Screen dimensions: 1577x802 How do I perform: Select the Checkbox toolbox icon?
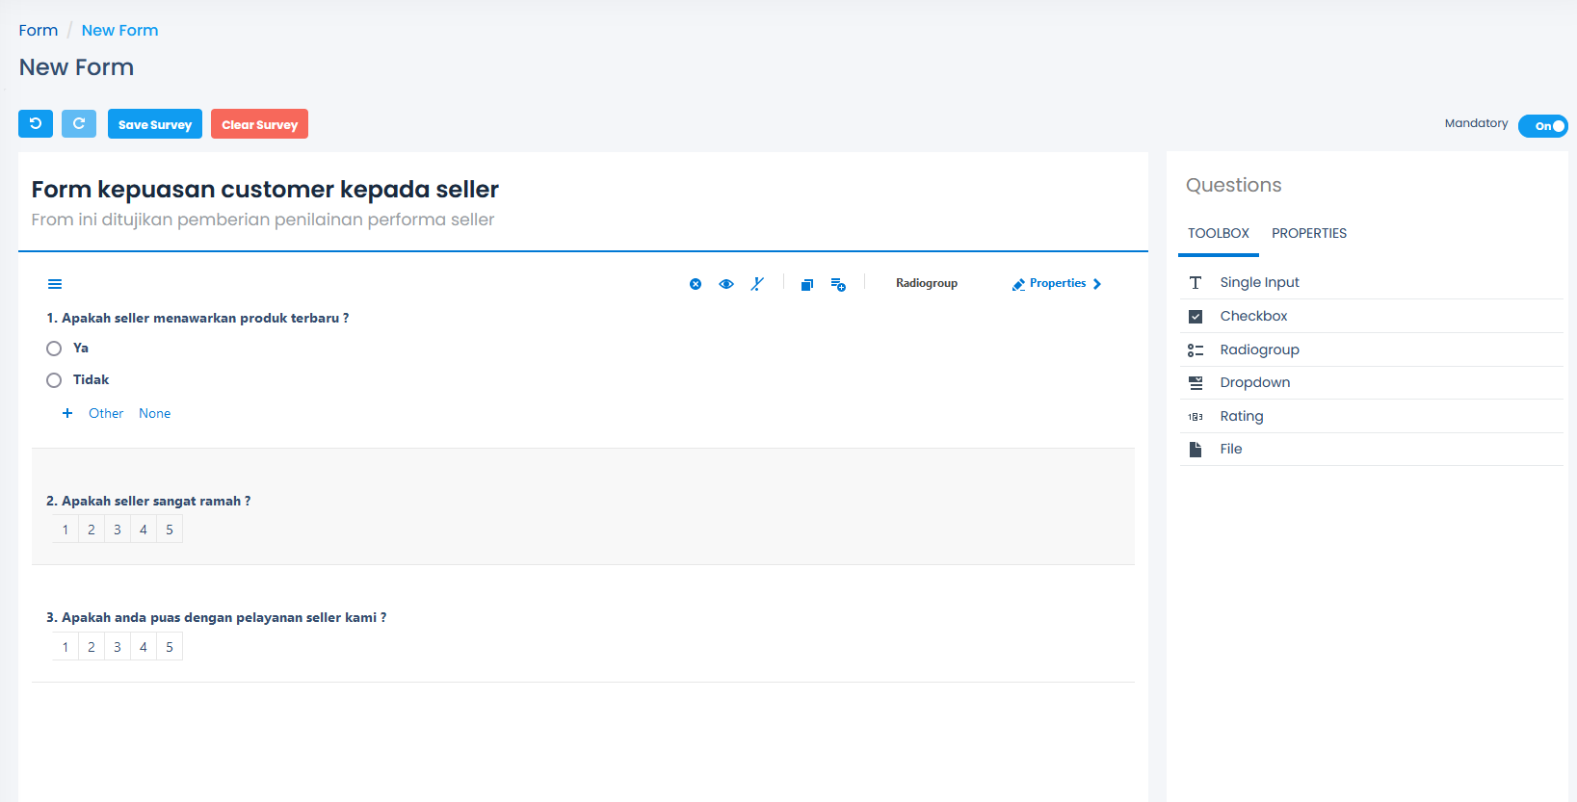point(1196,316)
